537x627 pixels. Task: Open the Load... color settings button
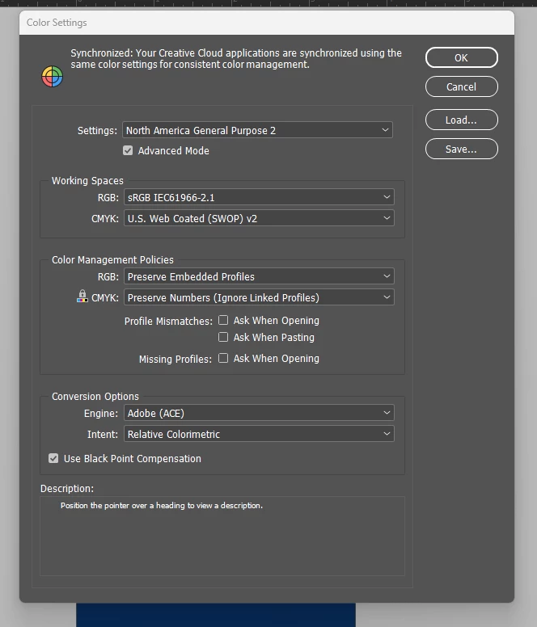click(x=461, y=120)
